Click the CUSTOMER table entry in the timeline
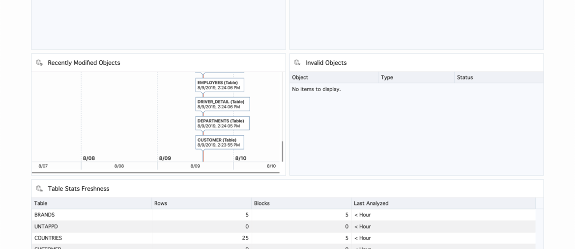 click(220, 142)
